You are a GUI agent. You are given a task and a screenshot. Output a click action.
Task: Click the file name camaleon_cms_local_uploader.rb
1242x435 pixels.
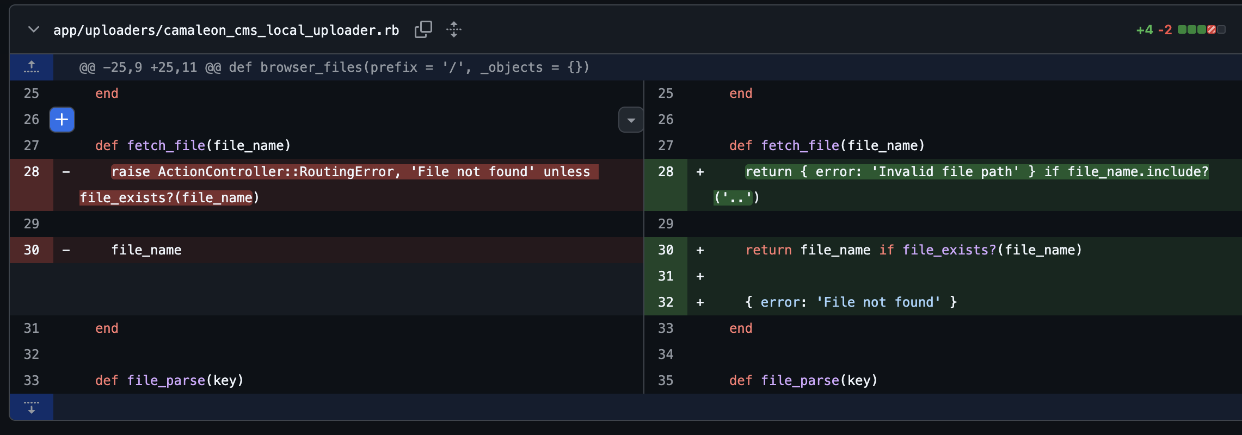click(226, 30)
